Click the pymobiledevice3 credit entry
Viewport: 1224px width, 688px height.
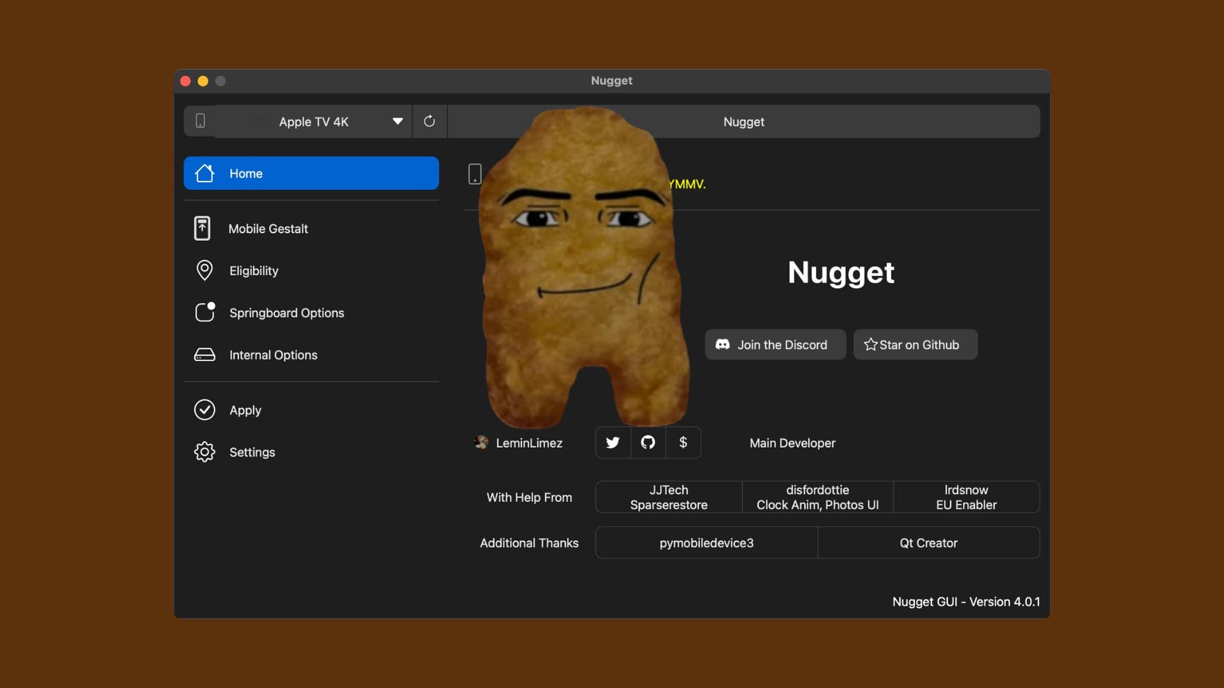[706, 543]
